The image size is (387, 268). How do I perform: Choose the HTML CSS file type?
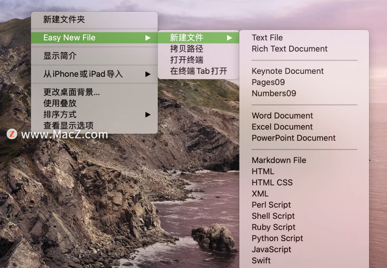[304, 182]
